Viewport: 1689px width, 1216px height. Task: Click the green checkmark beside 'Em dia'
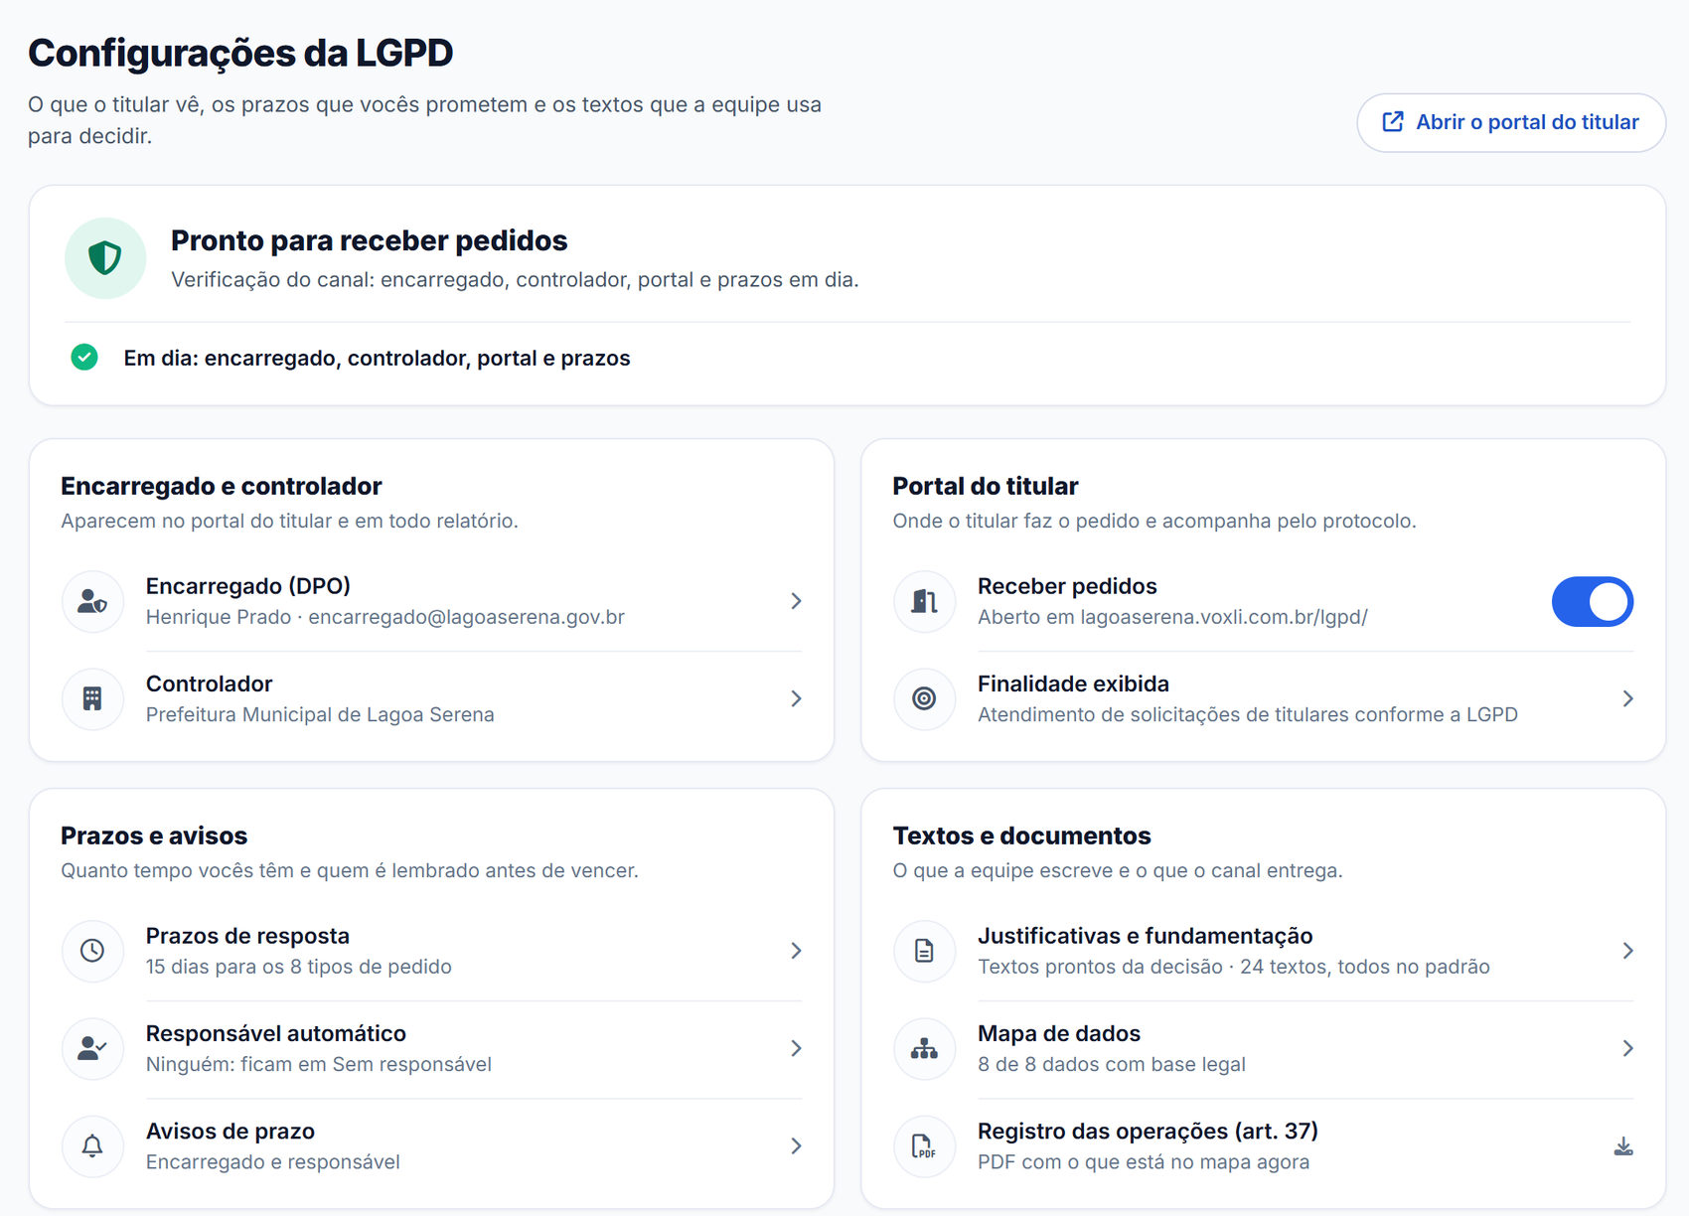84,357
